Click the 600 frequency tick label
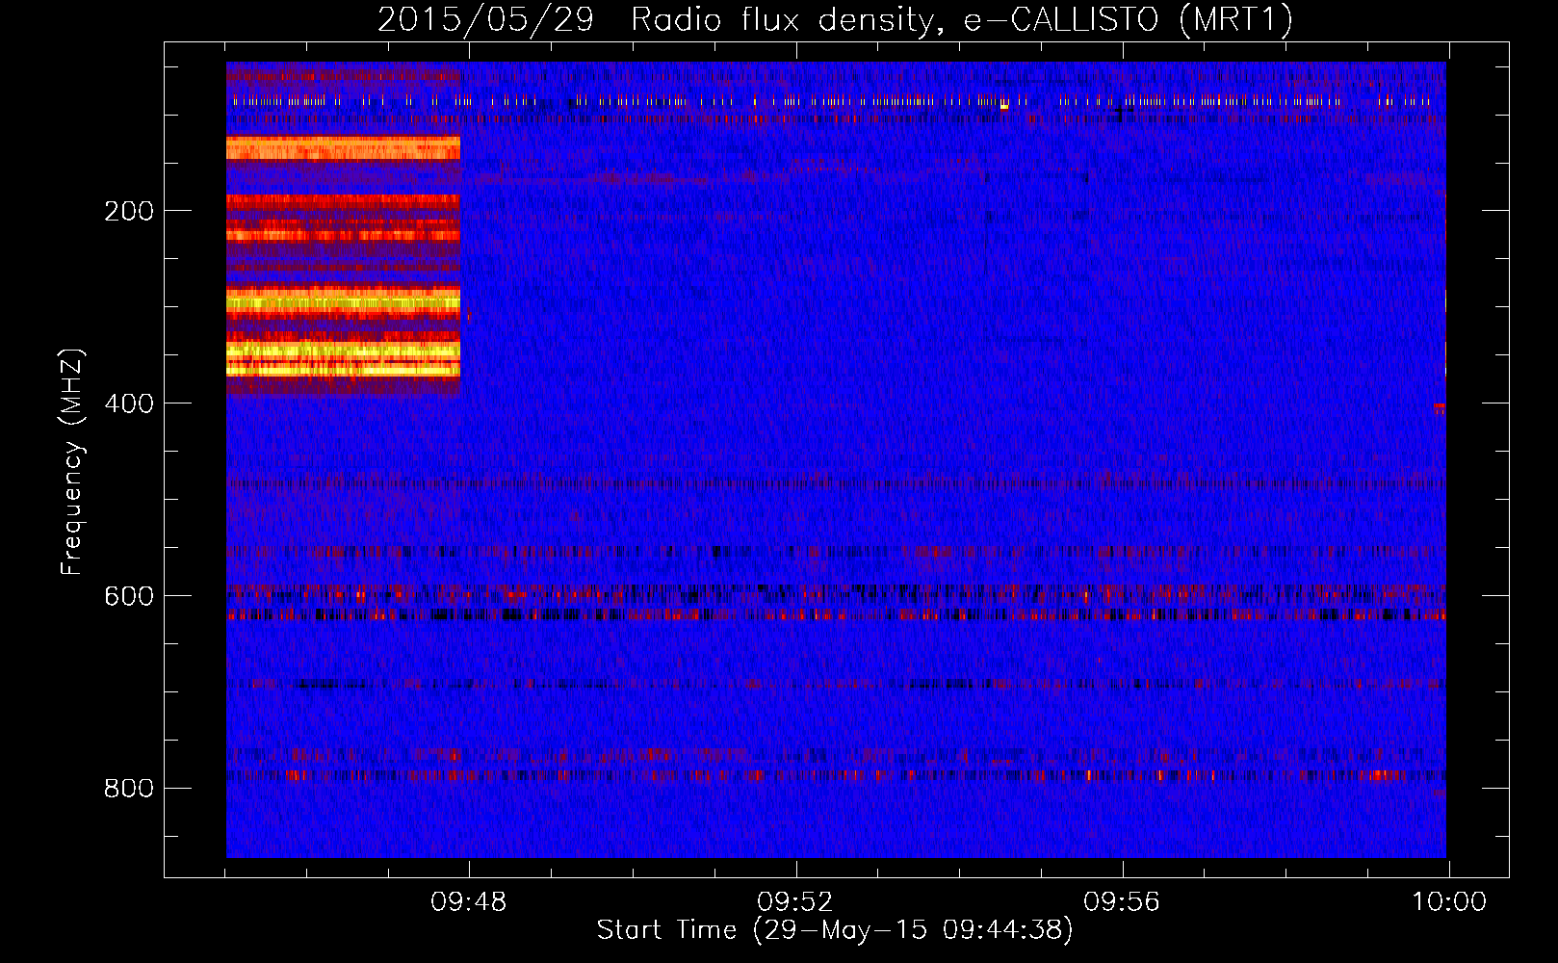Viewport: 1558px width, 963px height. [129, 596]
